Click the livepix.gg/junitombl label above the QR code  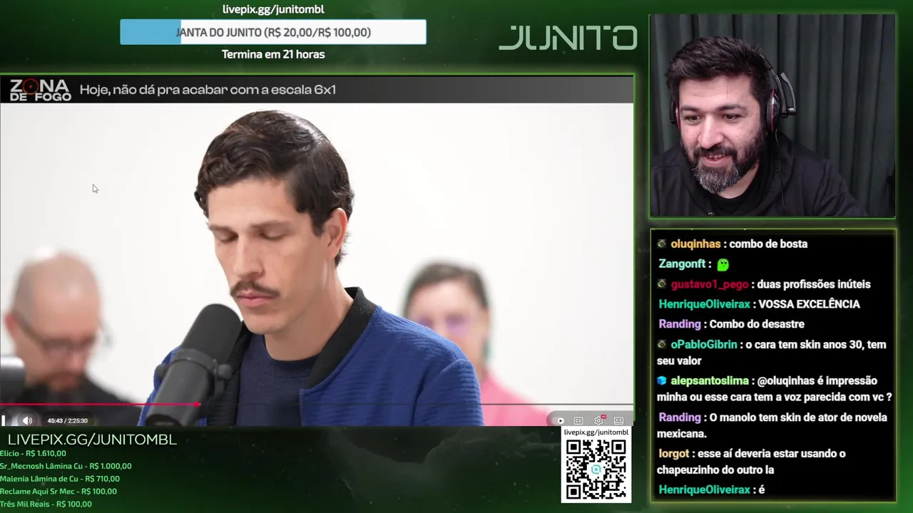pos(596,432)
